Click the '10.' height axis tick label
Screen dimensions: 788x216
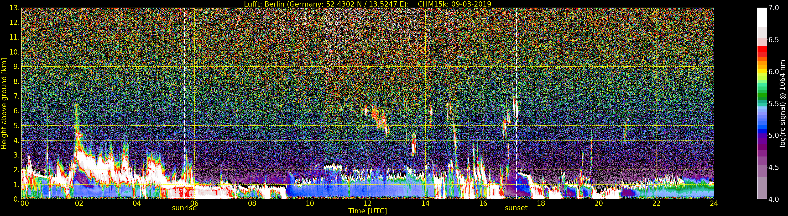14,52
